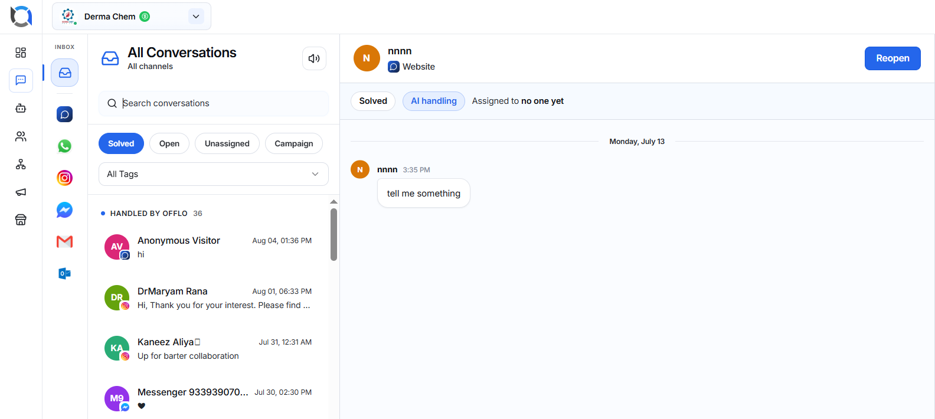Viewport: 935px width, 419px height.
Task: Click the inbox tray icon beside All Conversations title
Action: (110, 58)
